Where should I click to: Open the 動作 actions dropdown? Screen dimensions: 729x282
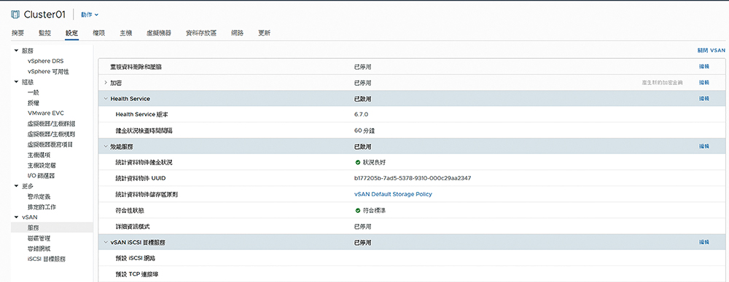click(90, 15)
